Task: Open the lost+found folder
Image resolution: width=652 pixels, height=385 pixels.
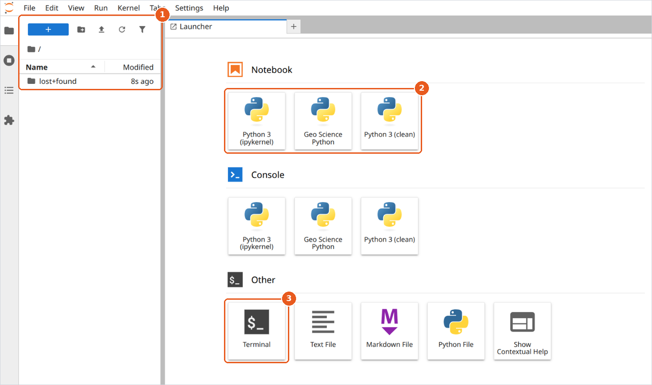Action: (90, 81)
